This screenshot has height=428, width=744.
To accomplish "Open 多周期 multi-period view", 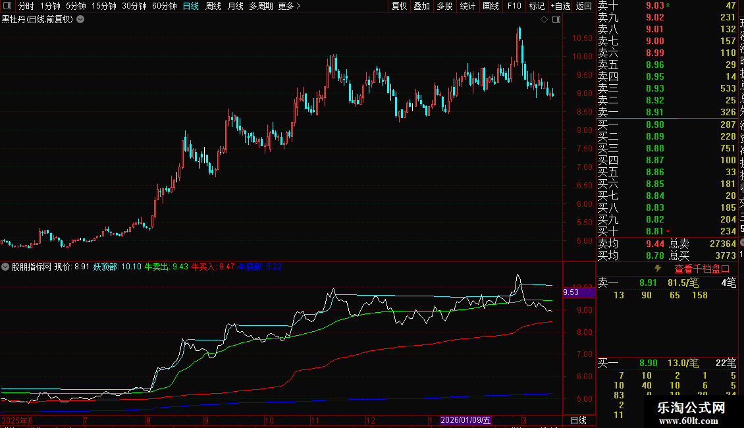I will [261, 6].
